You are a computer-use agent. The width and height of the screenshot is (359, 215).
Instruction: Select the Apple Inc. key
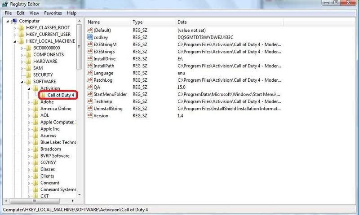pyautogui.click(x=50, y=129)
